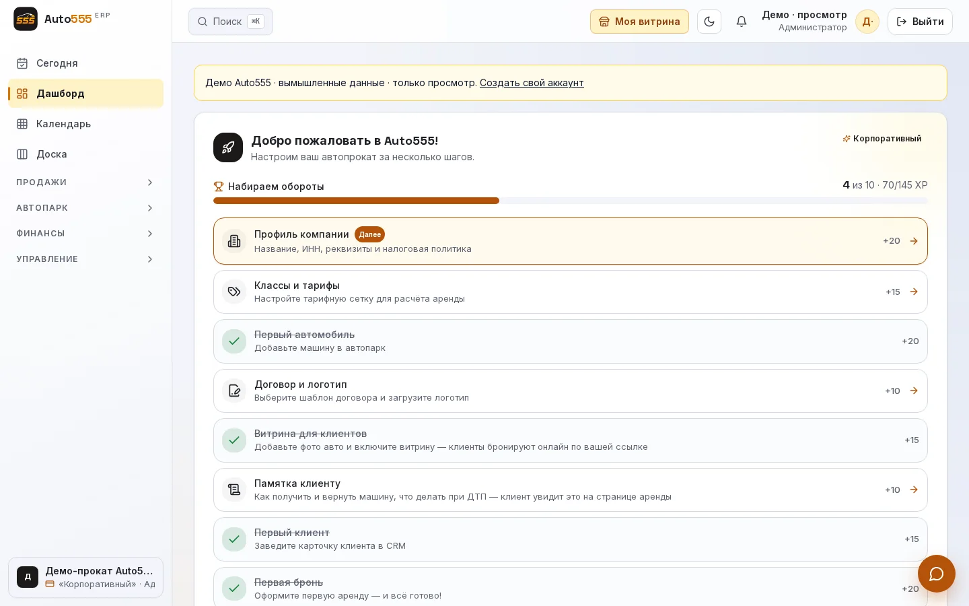Follow the Создать свой аккаунт link

coord(532,83)
